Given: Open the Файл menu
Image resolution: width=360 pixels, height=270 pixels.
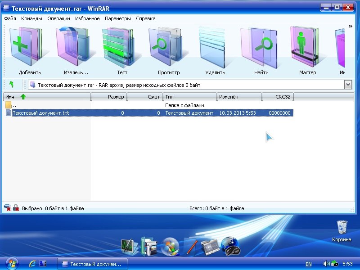Looking at the screenshot, I should [x=10, y=18].
